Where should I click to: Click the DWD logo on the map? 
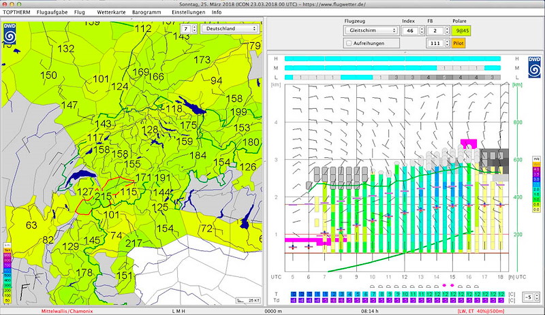(x=10, y=34)
